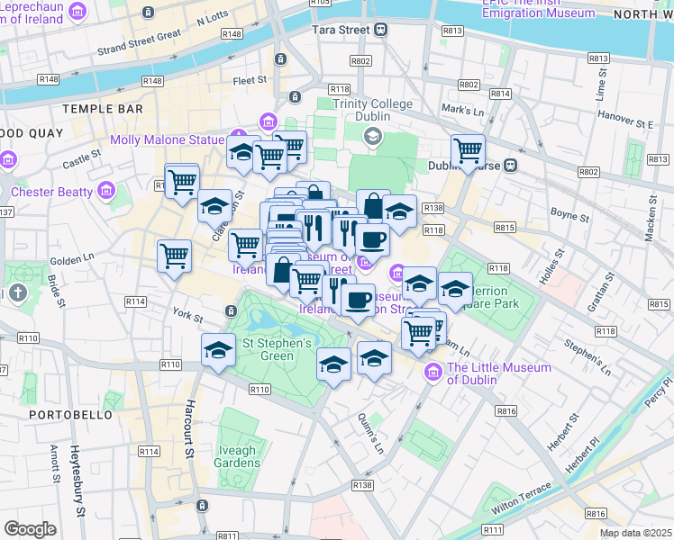The image size is (674, 540).
Task: Click the R814 road shield
Action: point(500,94)
